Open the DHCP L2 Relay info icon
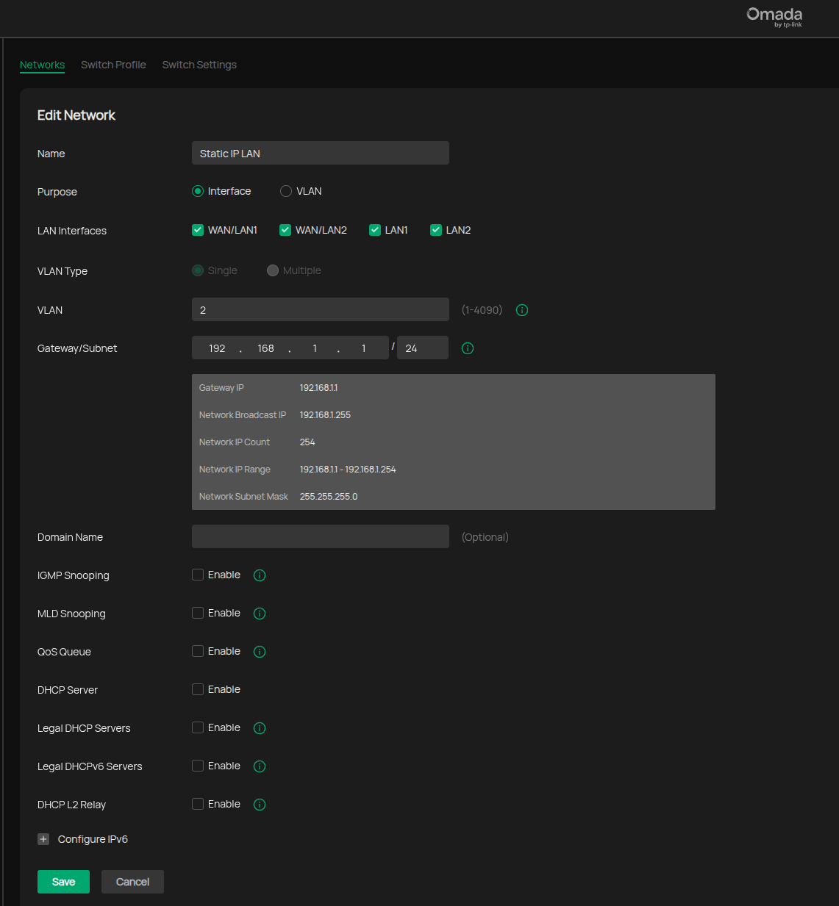The image size is (839, 906). tap(260, 805)
